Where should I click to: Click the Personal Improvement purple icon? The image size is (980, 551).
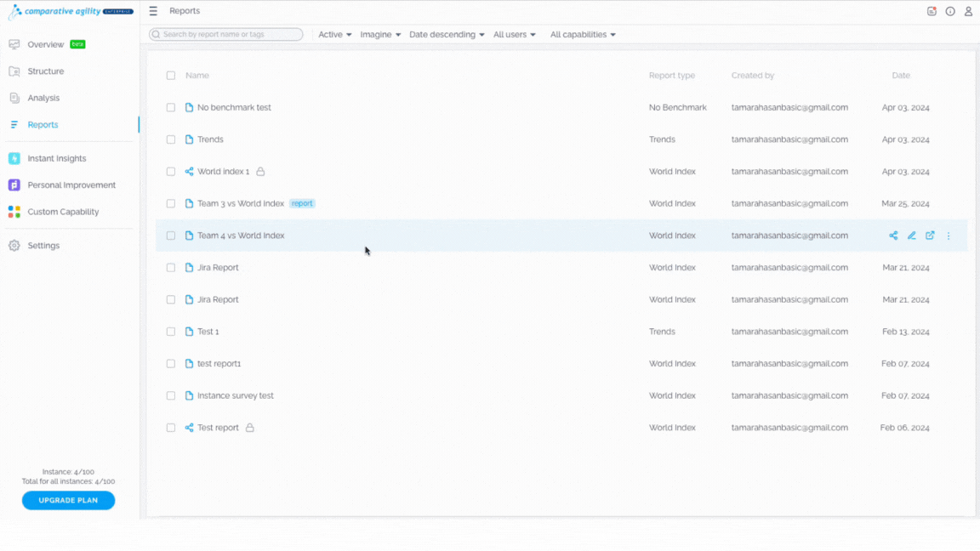coord(14,185)
